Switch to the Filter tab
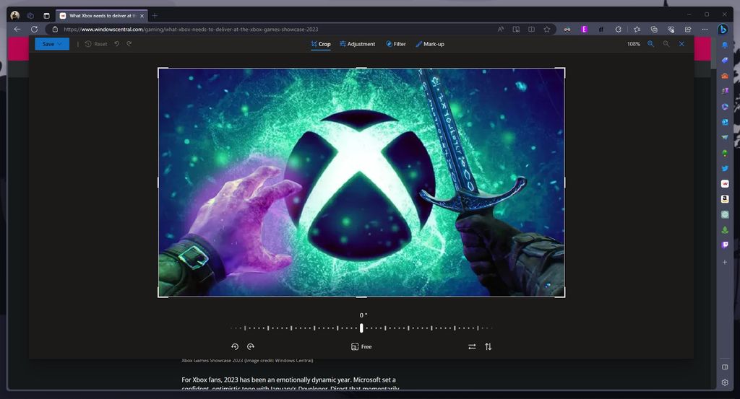This screenshot has height=399, width=740. pos(395,44)
